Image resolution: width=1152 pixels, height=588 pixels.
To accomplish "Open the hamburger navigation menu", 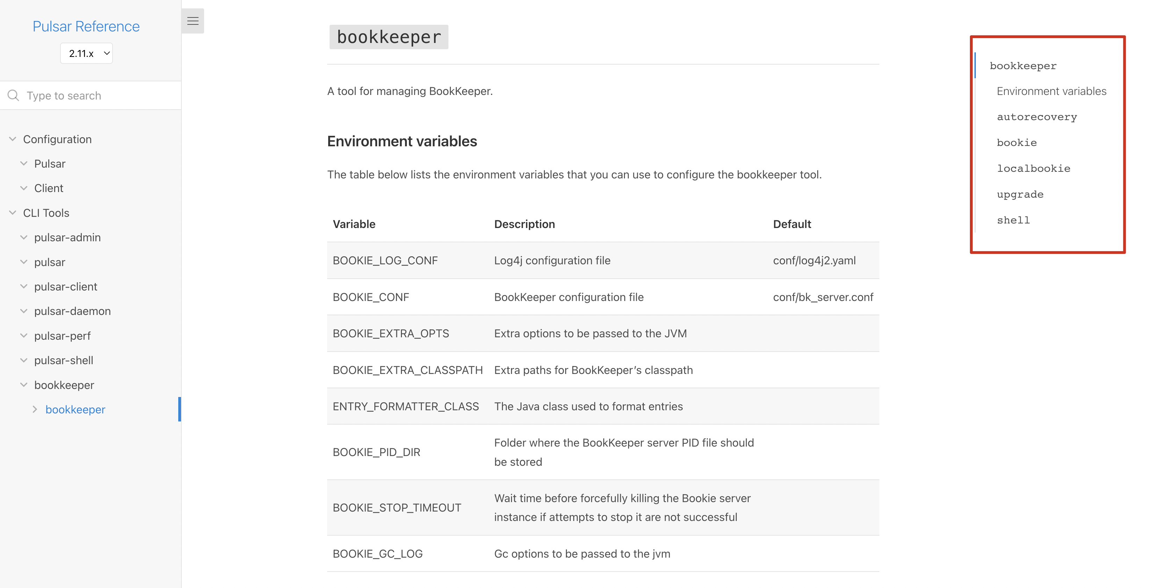I will pos(193,21).
